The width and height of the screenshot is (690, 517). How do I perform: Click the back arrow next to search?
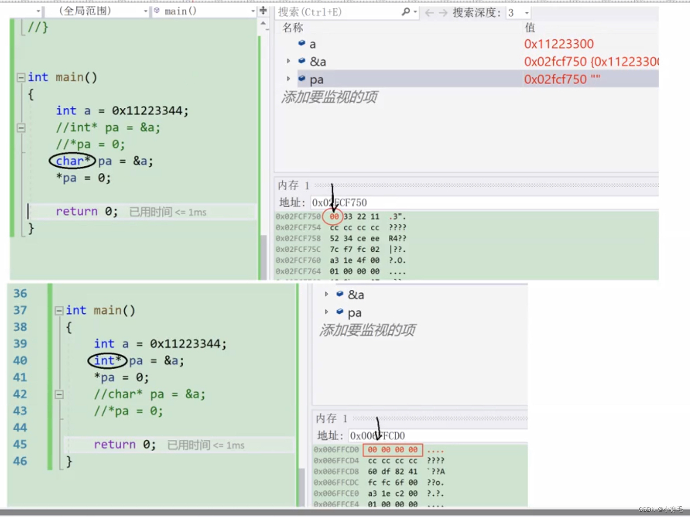click(429, 13)
